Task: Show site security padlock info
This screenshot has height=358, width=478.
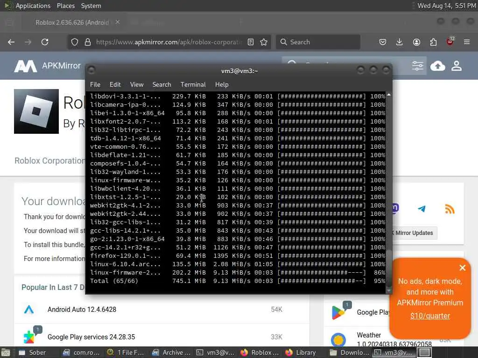Action: (x=88, y=42)
